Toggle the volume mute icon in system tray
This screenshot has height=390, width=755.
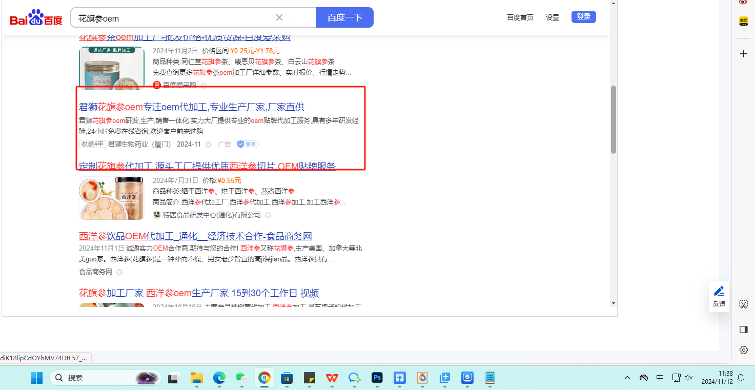point(689,378)
